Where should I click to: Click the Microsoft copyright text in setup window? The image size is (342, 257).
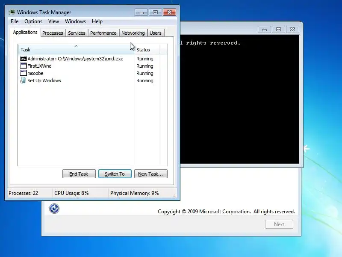226,212
